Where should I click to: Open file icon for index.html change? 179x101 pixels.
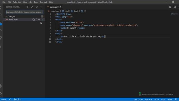[x=34, y=20]
